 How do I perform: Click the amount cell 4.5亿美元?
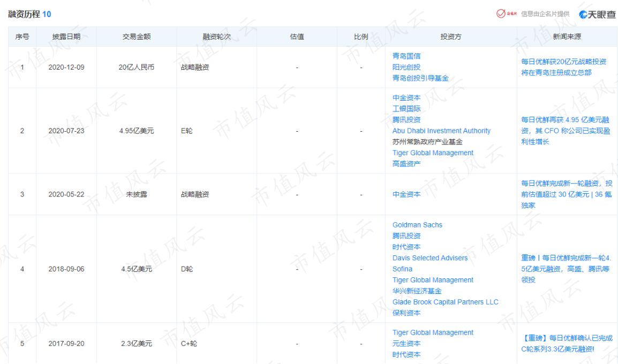pyautogui.click(x=137, y=269)
